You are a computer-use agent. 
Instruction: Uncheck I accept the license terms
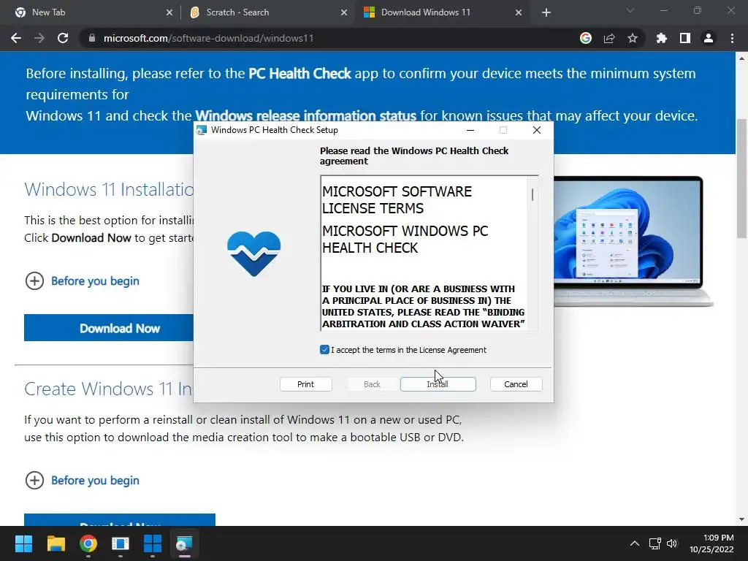(324, 350)
